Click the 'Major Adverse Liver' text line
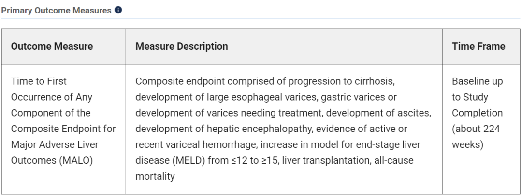This screenshot has height=195, width=522. (x=55, y=144)
